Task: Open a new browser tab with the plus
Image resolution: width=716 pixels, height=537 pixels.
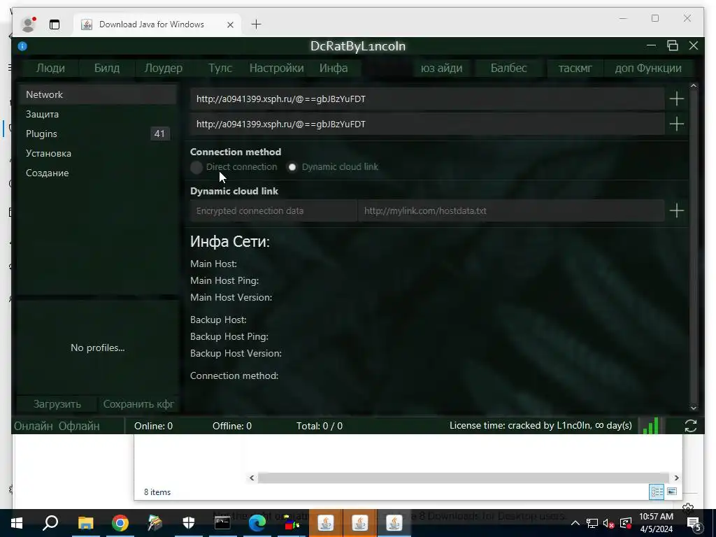Action: (256, 24)
